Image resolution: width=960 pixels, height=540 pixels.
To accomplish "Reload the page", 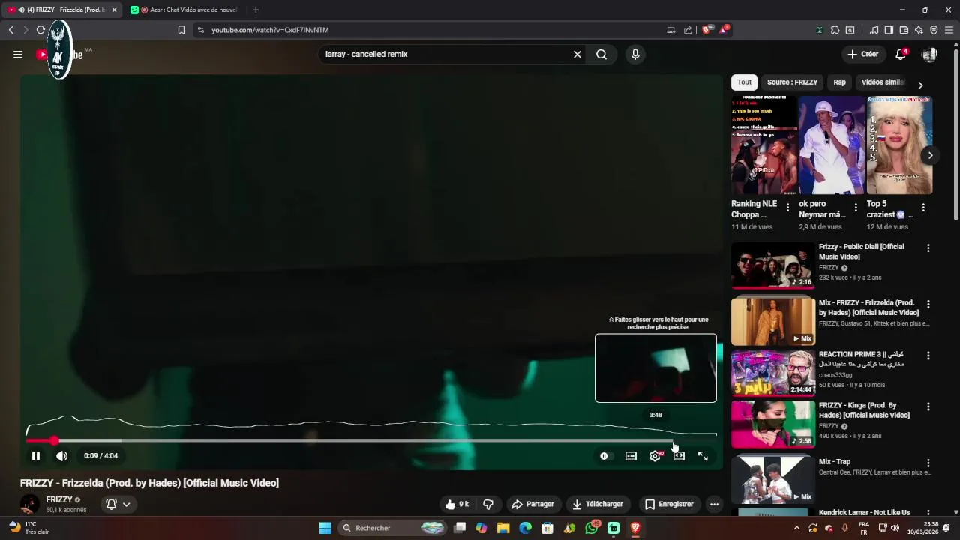I will tap(40, 30).
